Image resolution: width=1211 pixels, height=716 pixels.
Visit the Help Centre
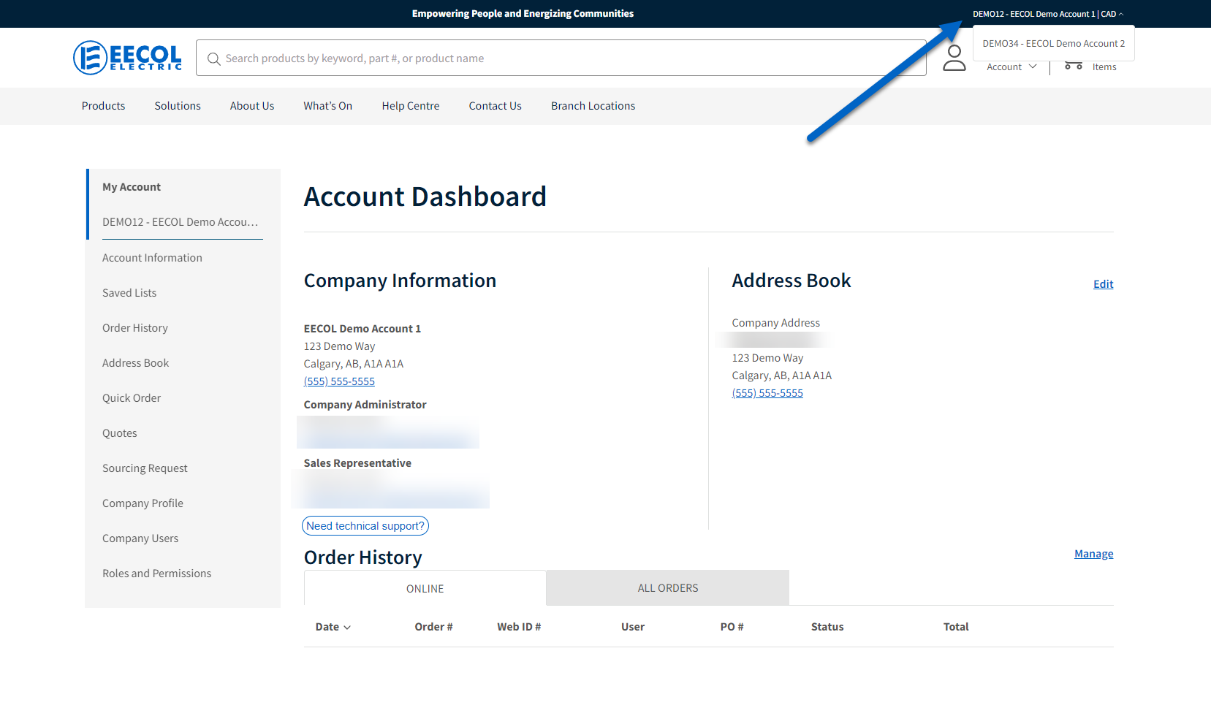411,106
